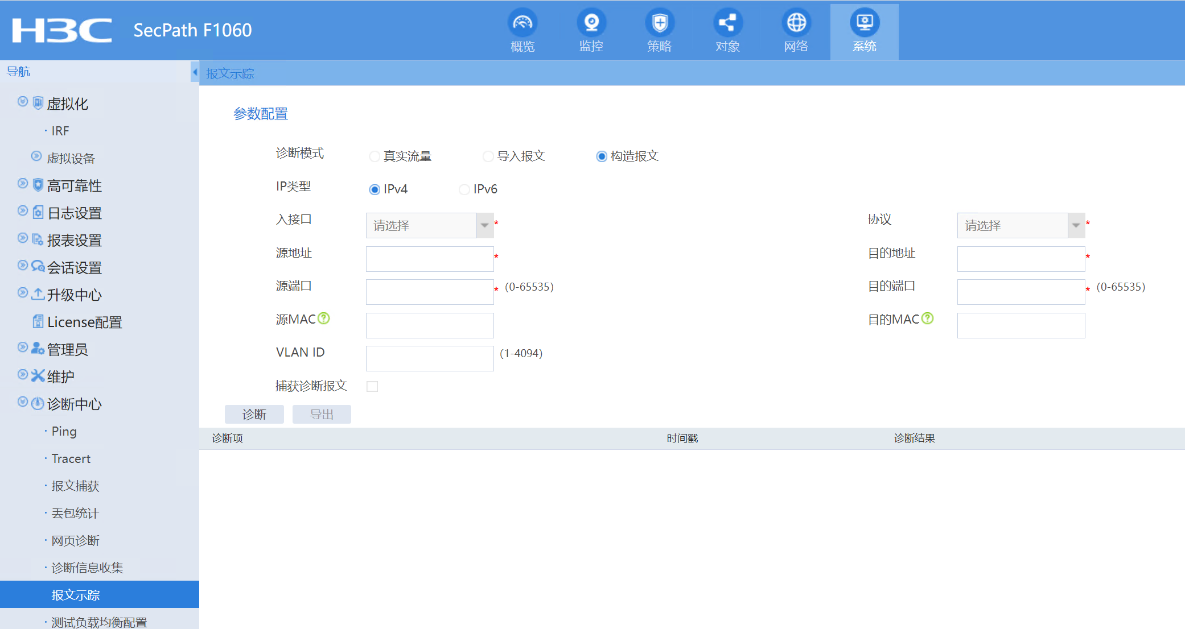Click the help icon beside 源MAC
The width and height of the screenshot is (1185, 629).
(x=324, y=318)
